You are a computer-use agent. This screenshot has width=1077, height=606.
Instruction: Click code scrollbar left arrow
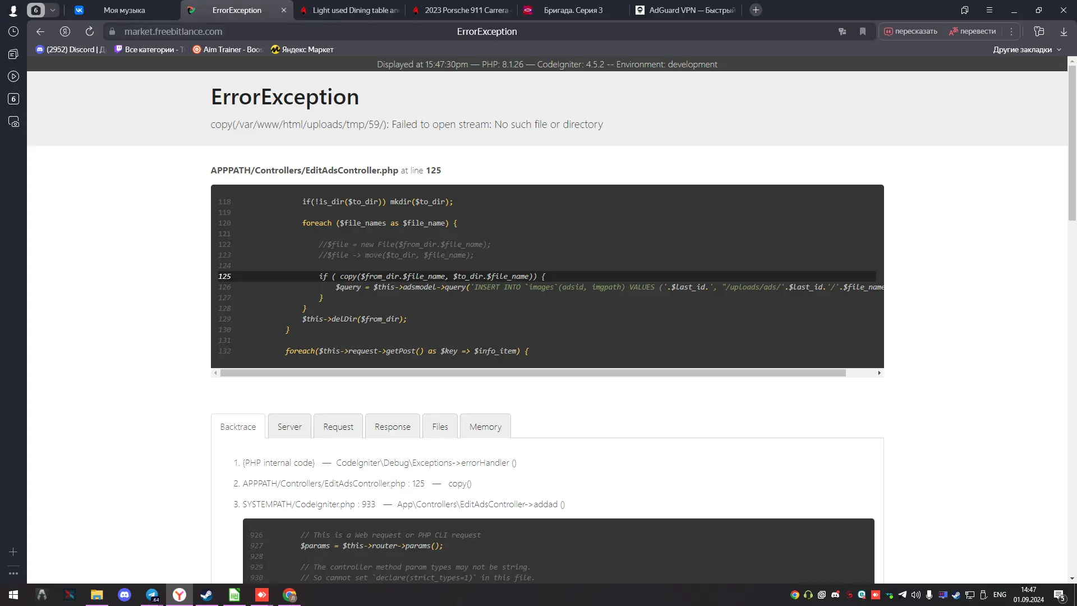(x=215, y=373)
